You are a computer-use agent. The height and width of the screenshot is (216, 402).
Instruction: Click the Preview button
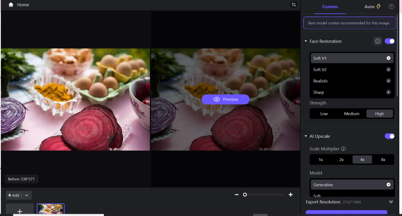click(225, 99)
